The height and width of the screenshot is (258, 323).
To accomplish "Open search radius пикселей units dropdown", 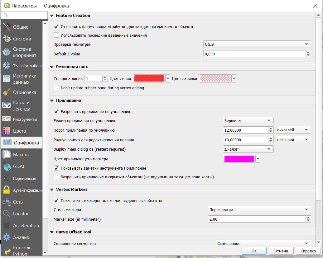I will (293, 140).
